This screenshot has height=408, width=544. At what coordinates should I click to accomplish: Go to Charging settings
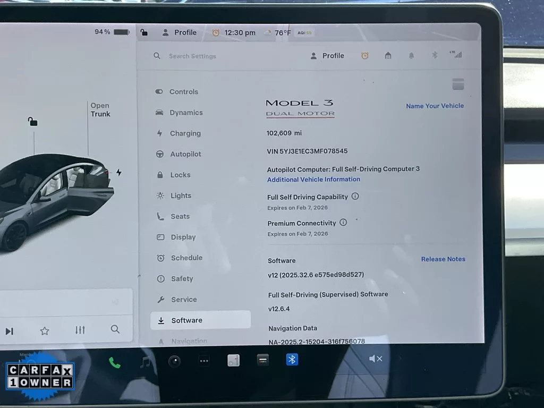point(185,133)
